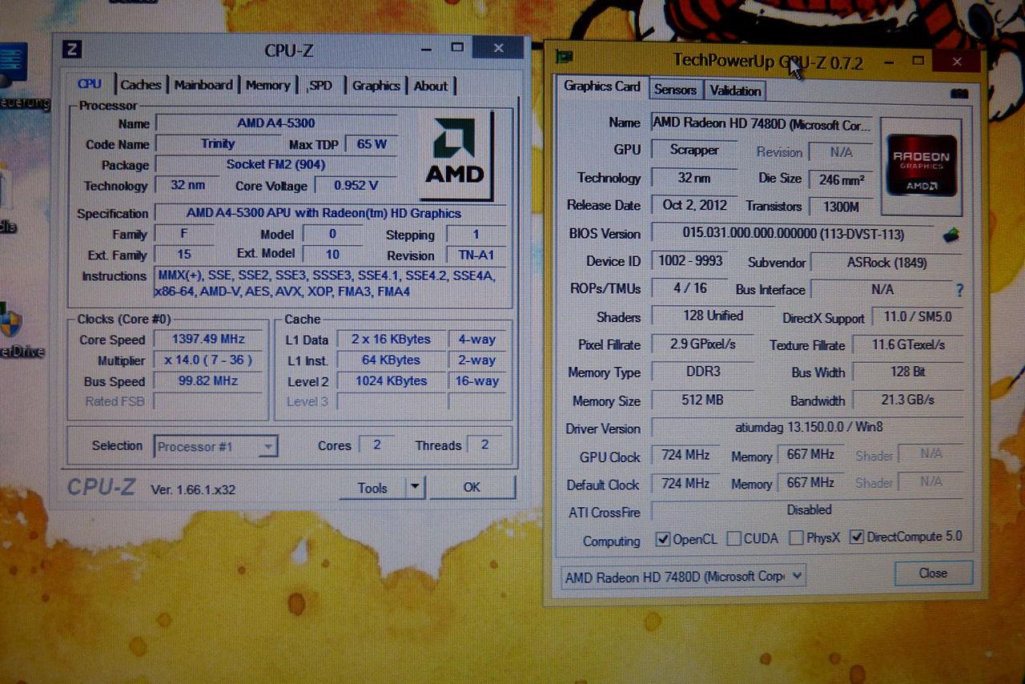Image resolution: width=1025 pixels, height=684 pixels.
Task: Tick the PhysX checkbox
Action: click(x=796, y=537)
